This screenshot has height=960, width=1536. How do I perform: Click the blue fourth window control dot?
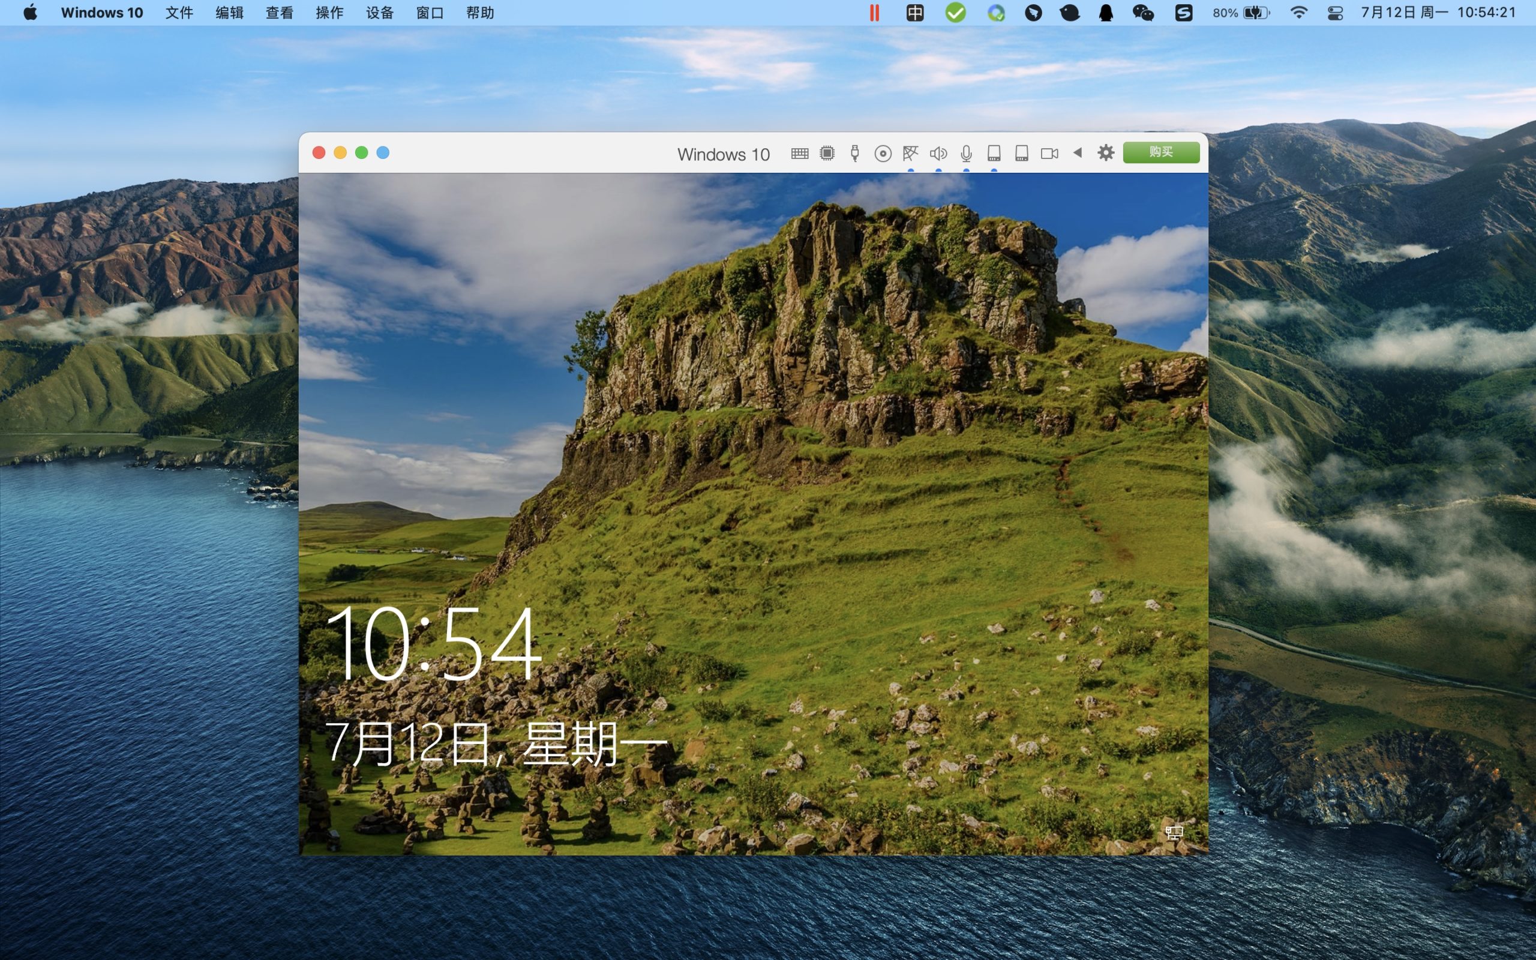coord(383,152)
